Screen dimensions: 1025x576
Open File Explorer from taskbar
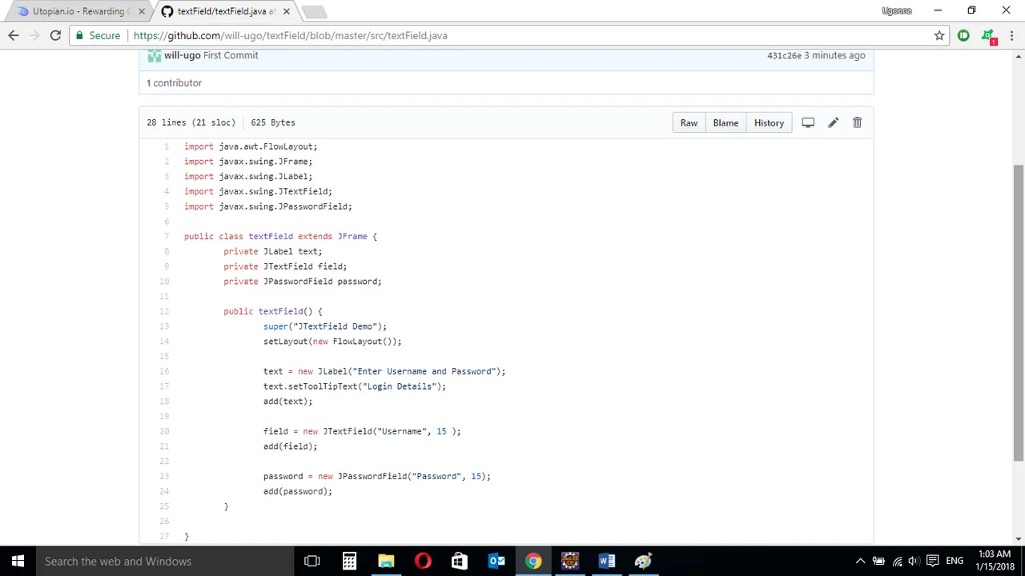(x=386, y=561)
